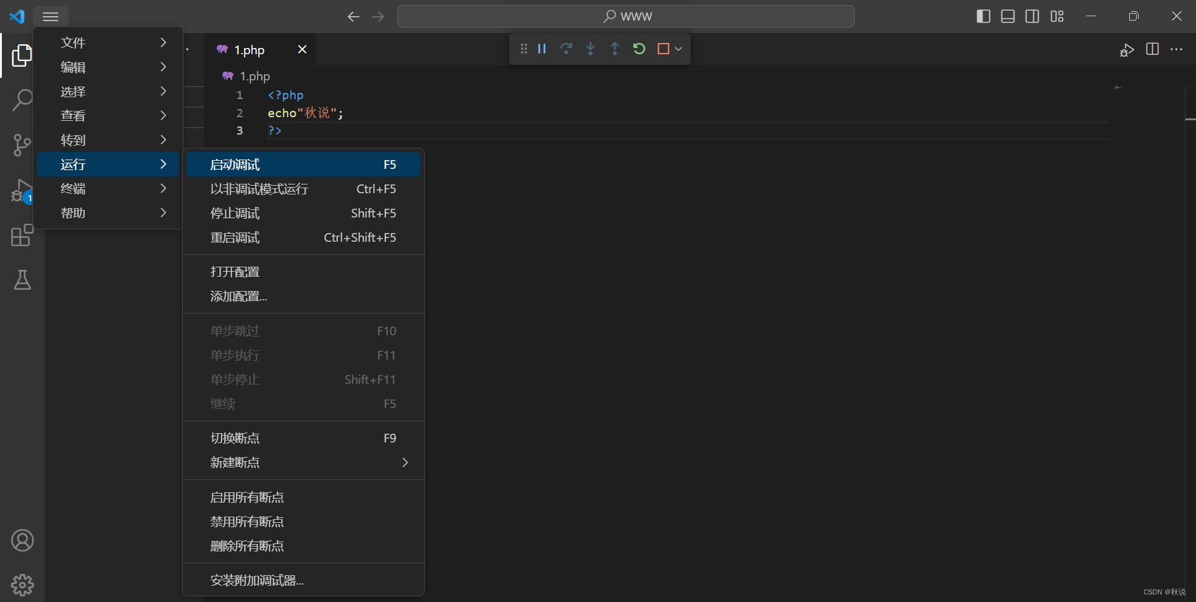Click line number 2 in the gutter

tap(240, 113)
